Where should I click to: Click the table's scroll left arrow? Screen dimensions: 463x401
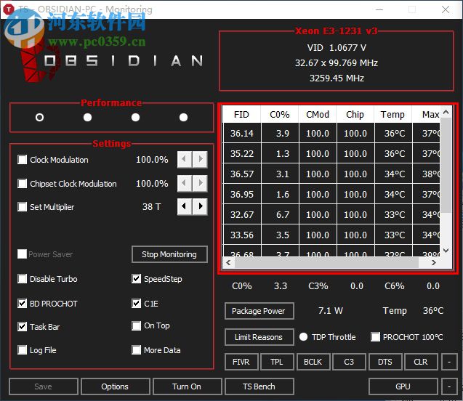(228, 262)
